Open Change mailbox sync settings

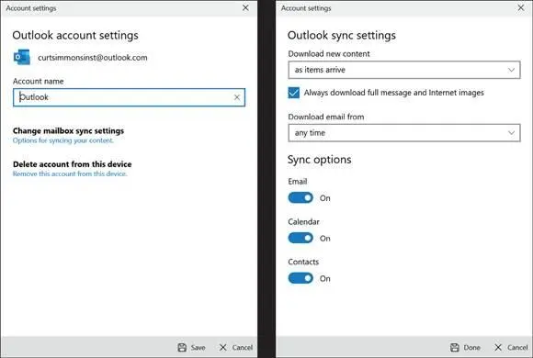pyautogui.click(x=68, y=130)
